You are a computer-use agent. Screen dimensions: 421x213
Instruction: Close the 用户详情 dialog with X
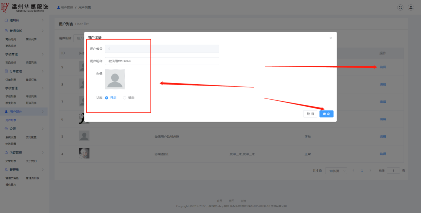(330, 38)
